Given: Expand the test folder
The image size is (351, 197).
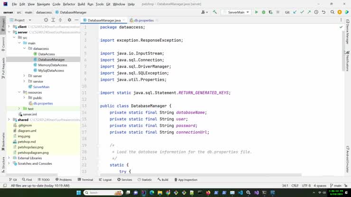Looking at the screenshot, I should [19, 108].
